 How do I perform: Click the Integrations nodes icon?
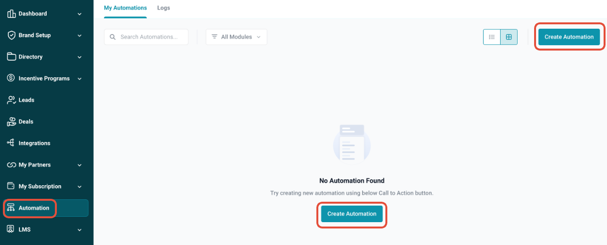pos(12,143)
